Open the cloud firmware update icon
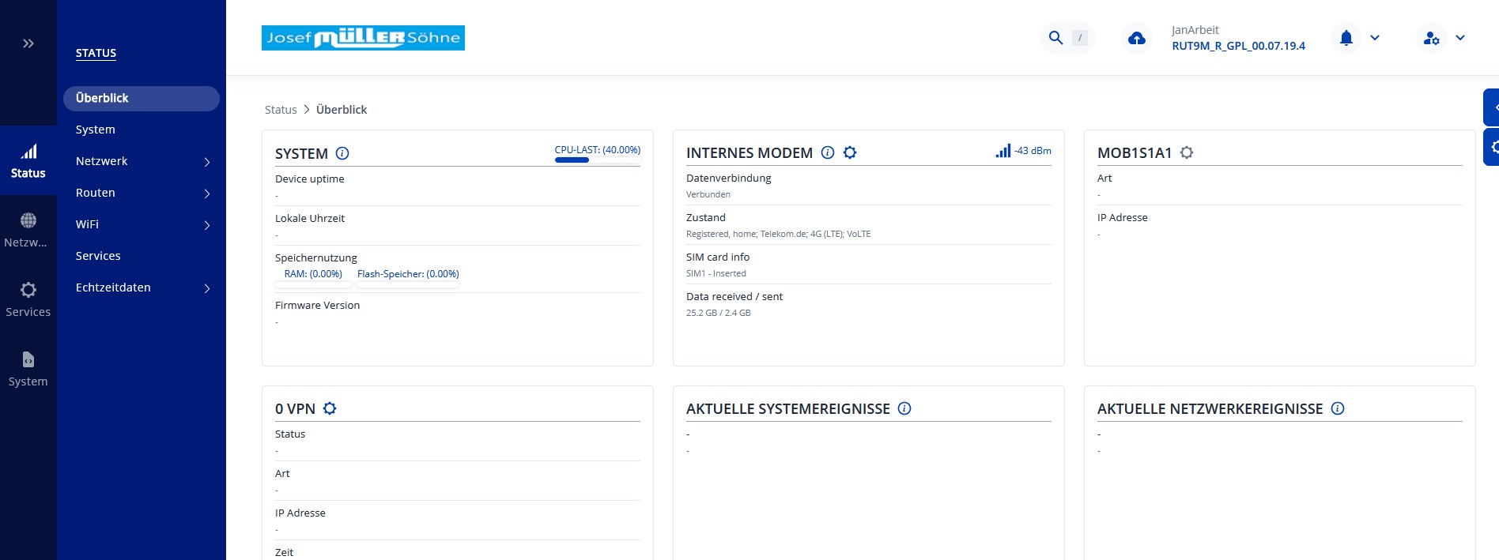Viewport: 1499px width, 560px height. [1137, 38]
